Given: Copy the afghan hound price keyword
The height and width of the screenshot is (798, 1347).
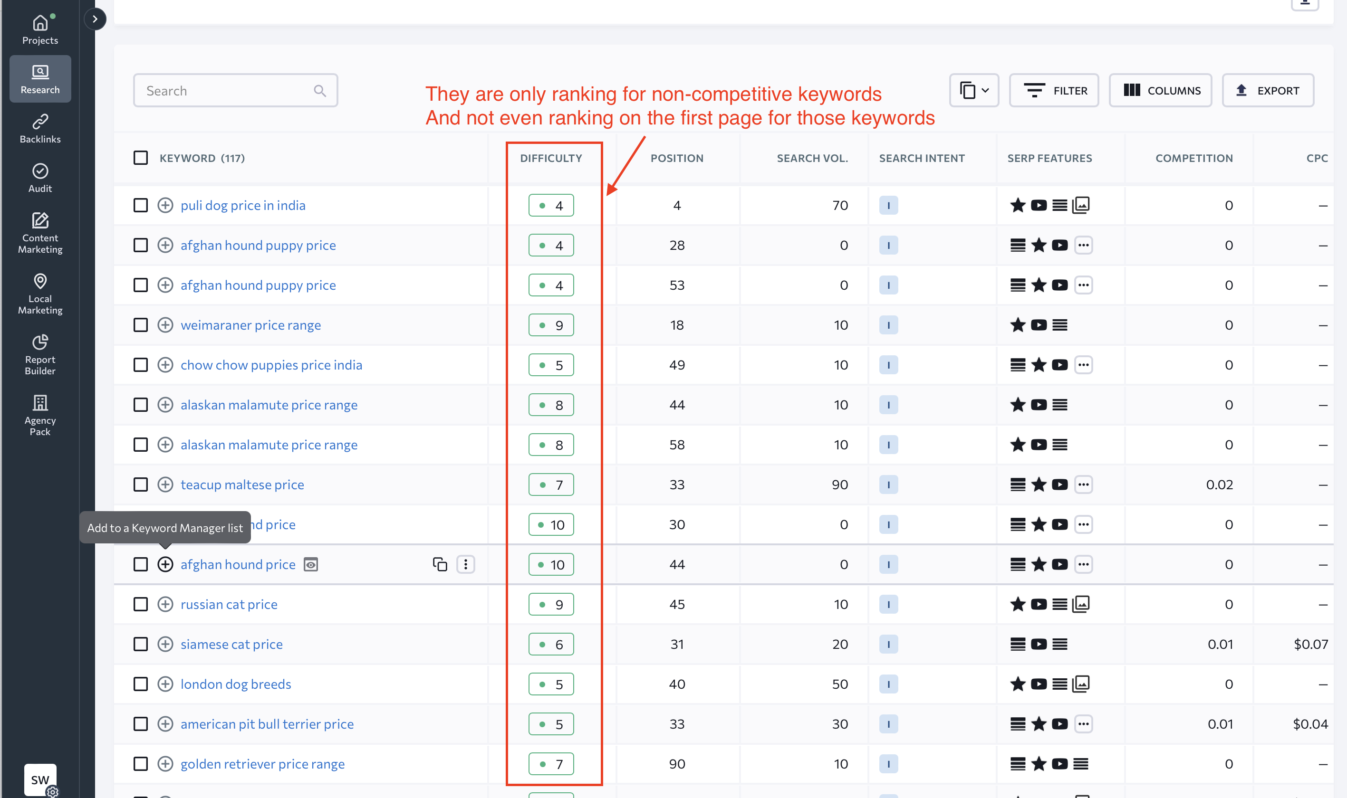Looking at the screenshot, I should click(440, 565).
